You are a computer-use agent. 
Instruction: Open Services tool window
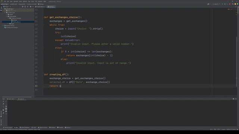click(68, 127)
